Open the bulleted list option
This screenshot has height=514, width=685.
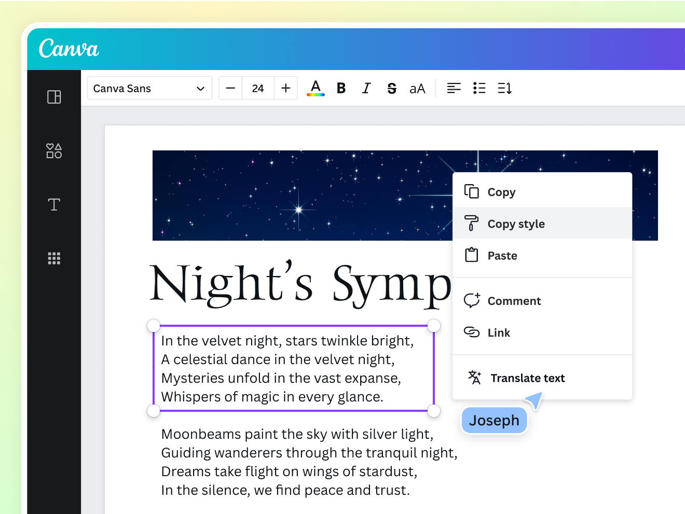point(479,88)
